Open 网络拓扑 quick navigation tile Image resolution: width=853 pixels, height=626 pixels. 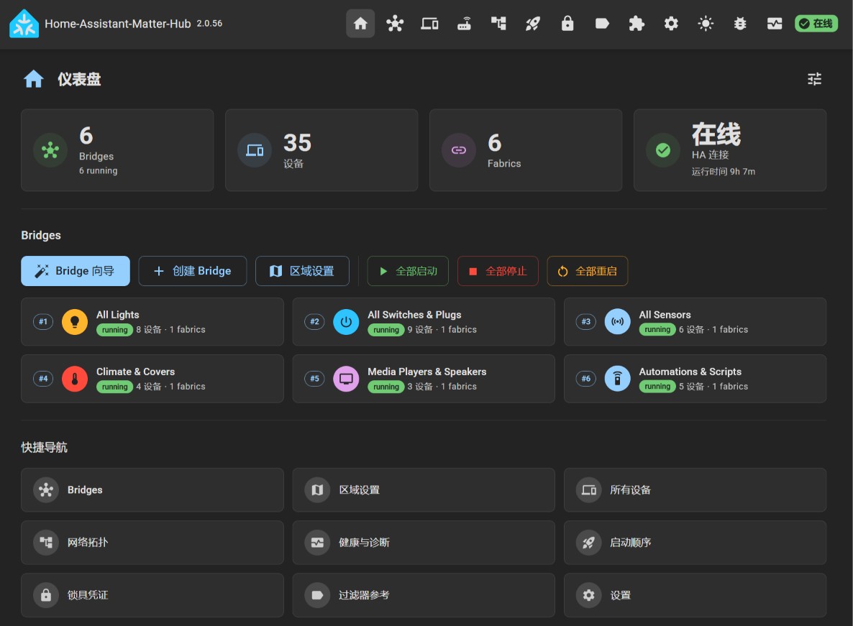pyautogui.click(x=152, y=543)
